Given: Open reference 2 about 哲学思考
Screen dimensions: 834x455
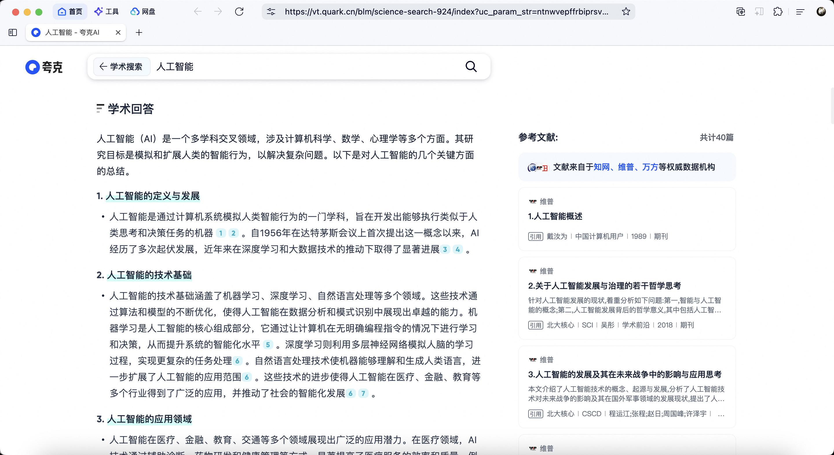Looking at the screenshot, I should (x=604, y=286).
